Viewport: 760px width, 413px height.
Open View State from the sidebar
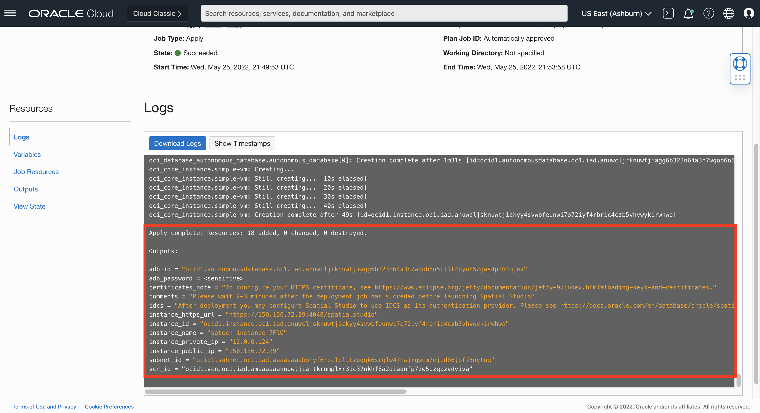pyautogui.click(x=30, y=206)
